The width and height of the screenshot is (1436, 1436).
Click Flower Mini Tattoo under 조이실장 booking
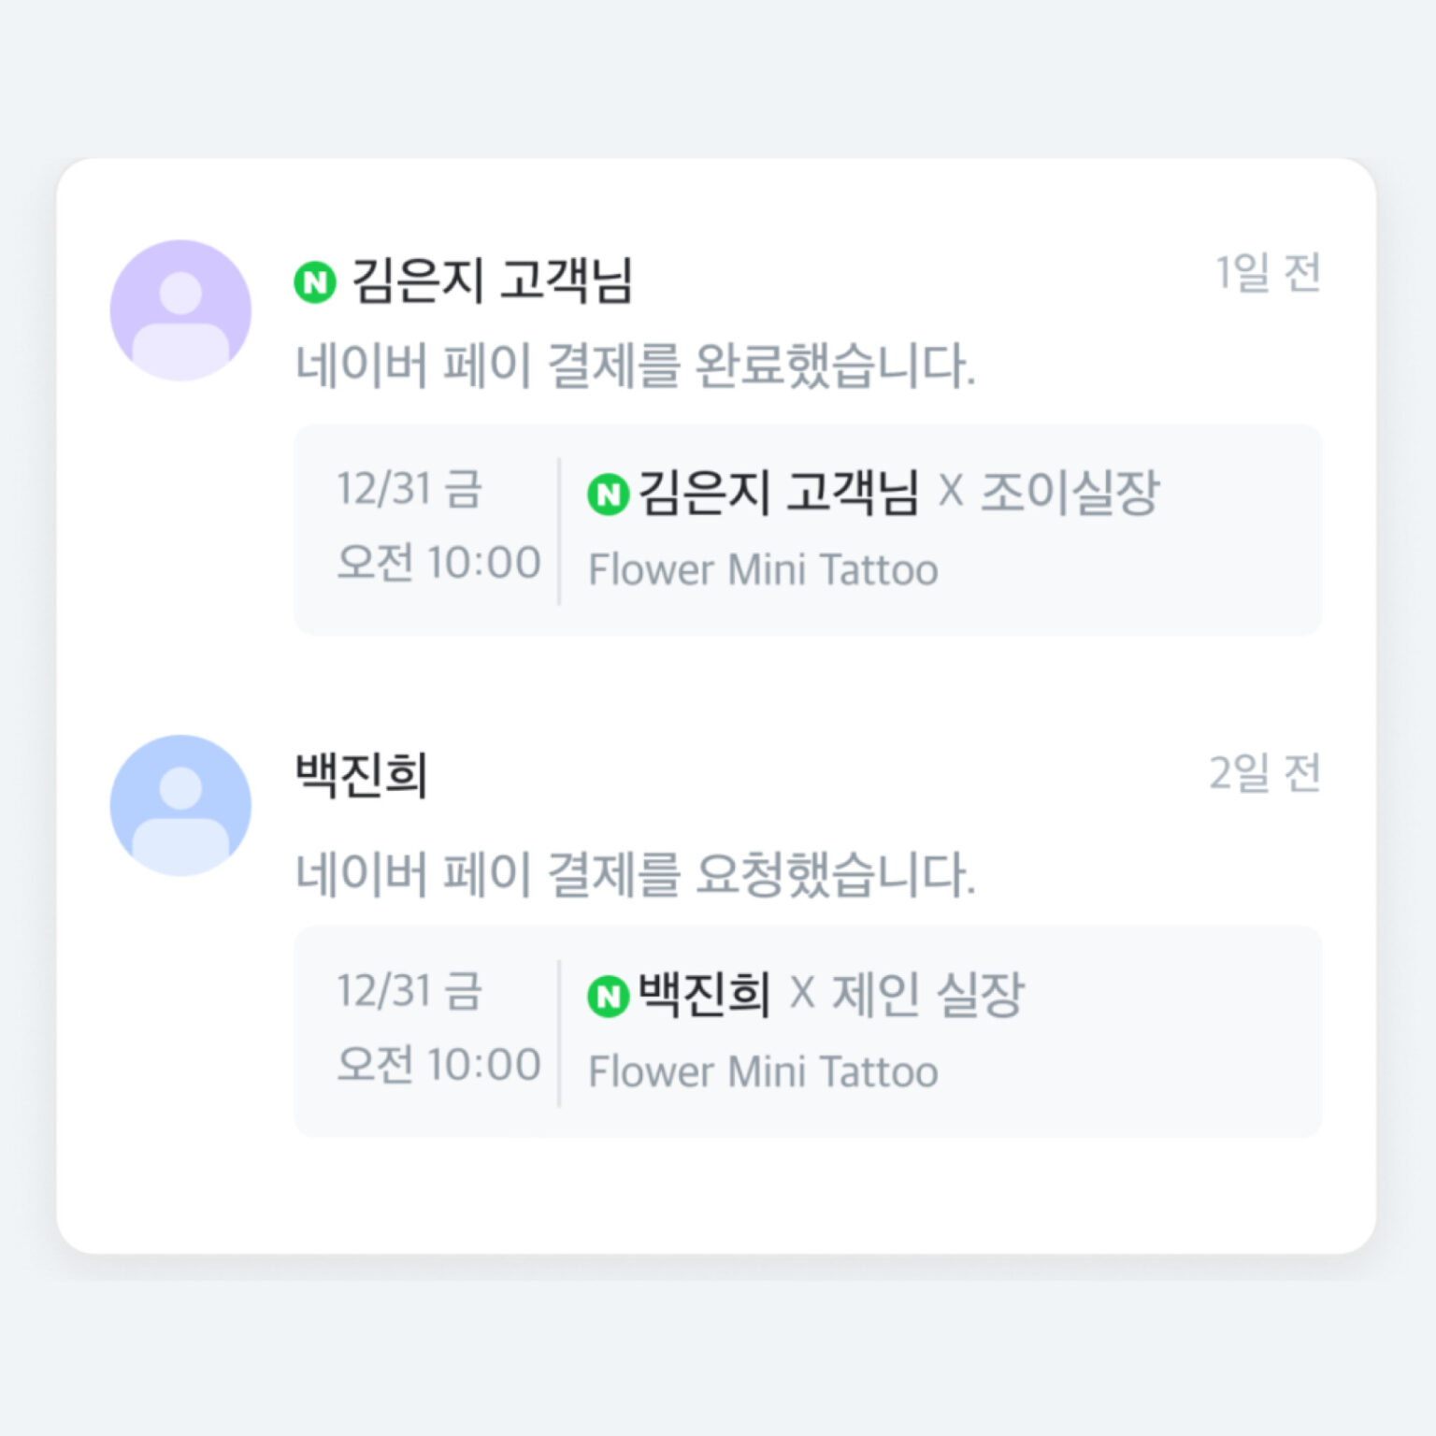763,570
